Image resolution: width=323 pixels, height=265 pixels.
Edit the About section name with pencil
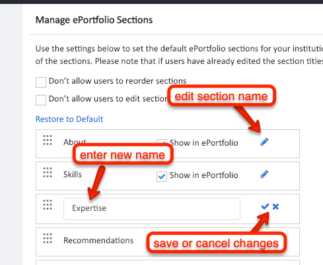click(264, 142)
